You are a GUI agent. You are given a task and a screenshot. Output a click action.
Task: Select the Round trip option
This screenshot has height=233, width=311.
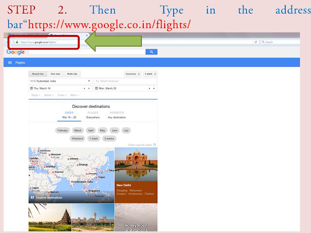coord(38,74)
